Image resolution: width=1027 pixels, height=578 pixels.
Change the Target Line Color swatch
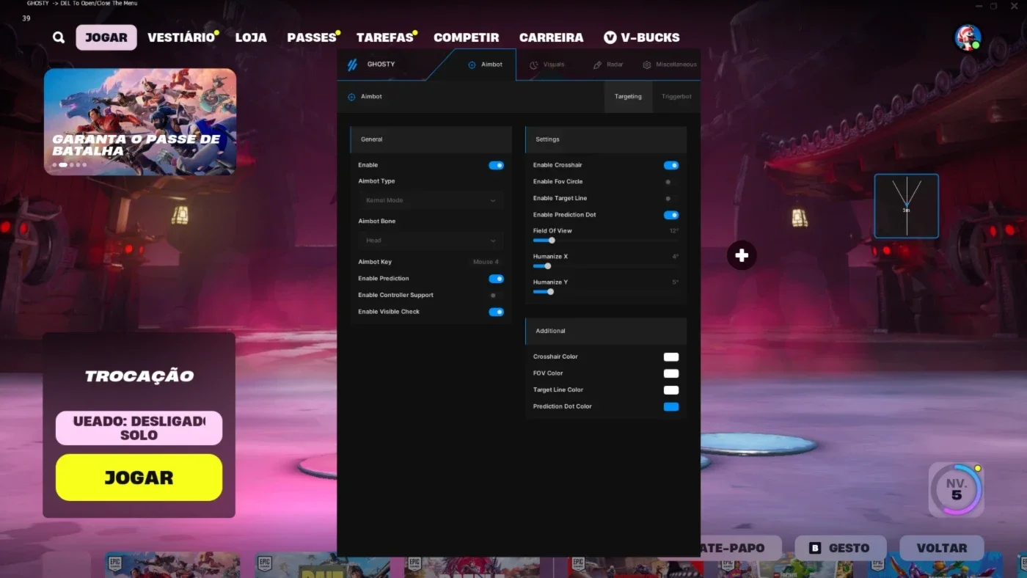671,390
